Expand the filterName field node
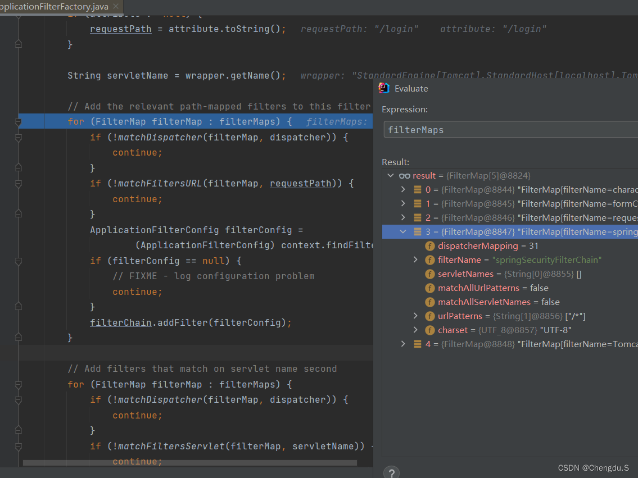638x478 pixels. (415, 260)
